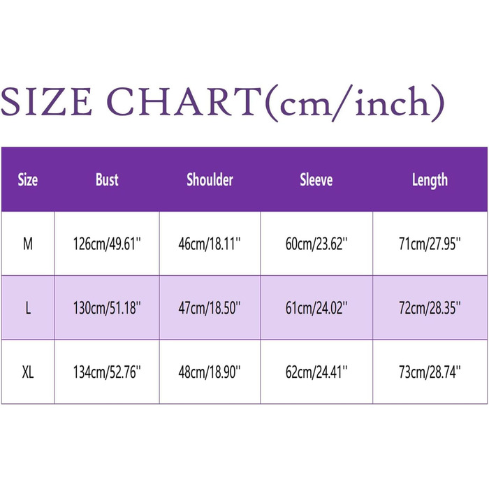Click the 46cm/18.11'' shoulder cell
489x489 pixels.
point(210,244)
